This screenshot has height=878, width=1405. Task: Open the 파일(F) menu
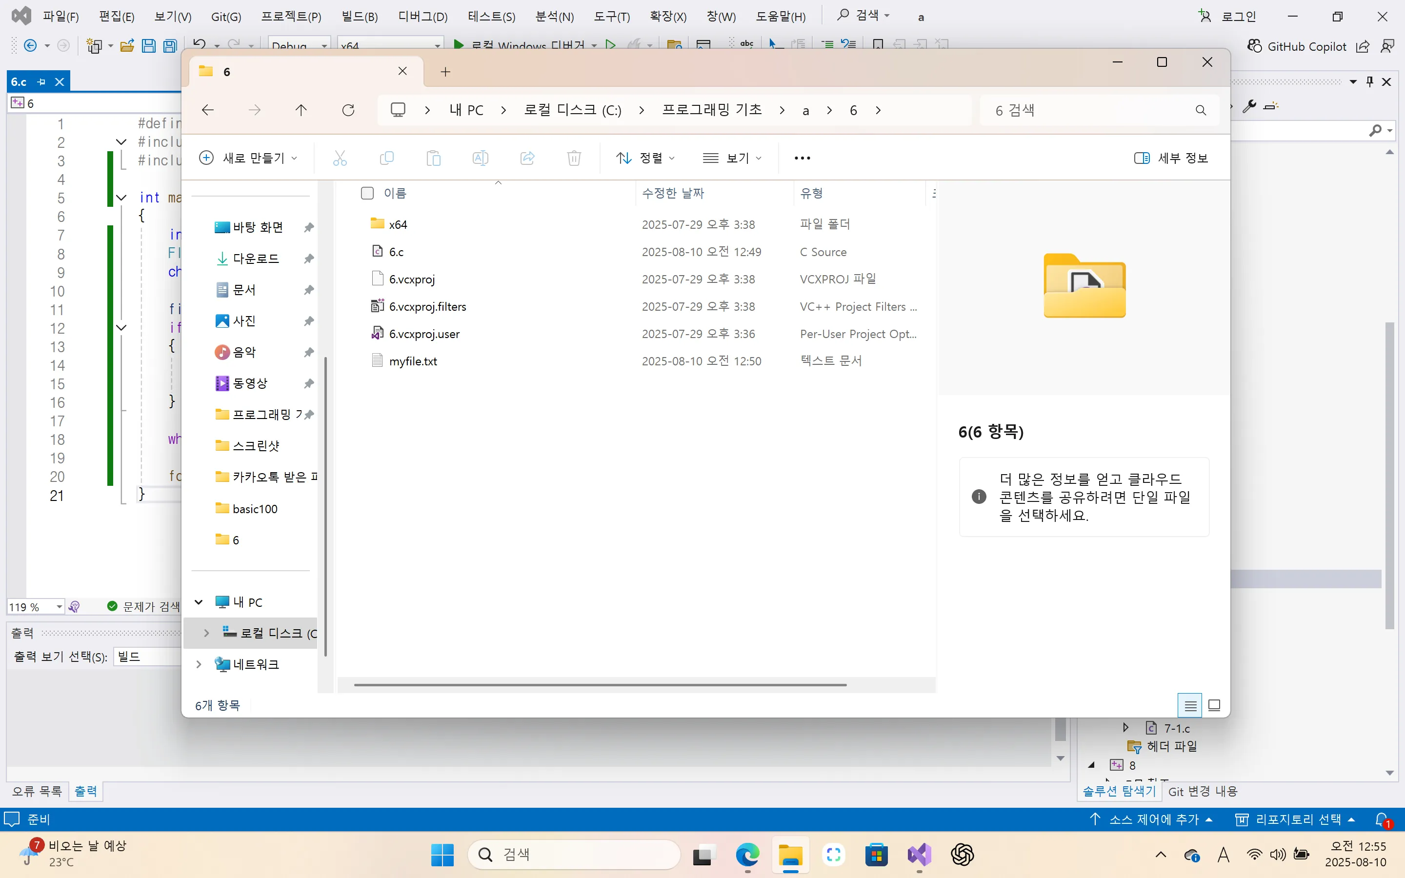[60, 16]
